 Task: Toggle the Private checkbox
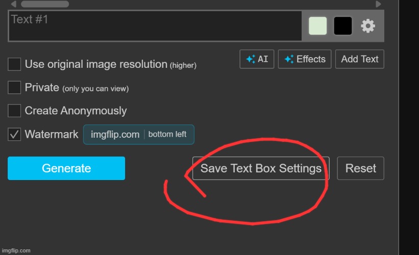click(x=14, y=88)
